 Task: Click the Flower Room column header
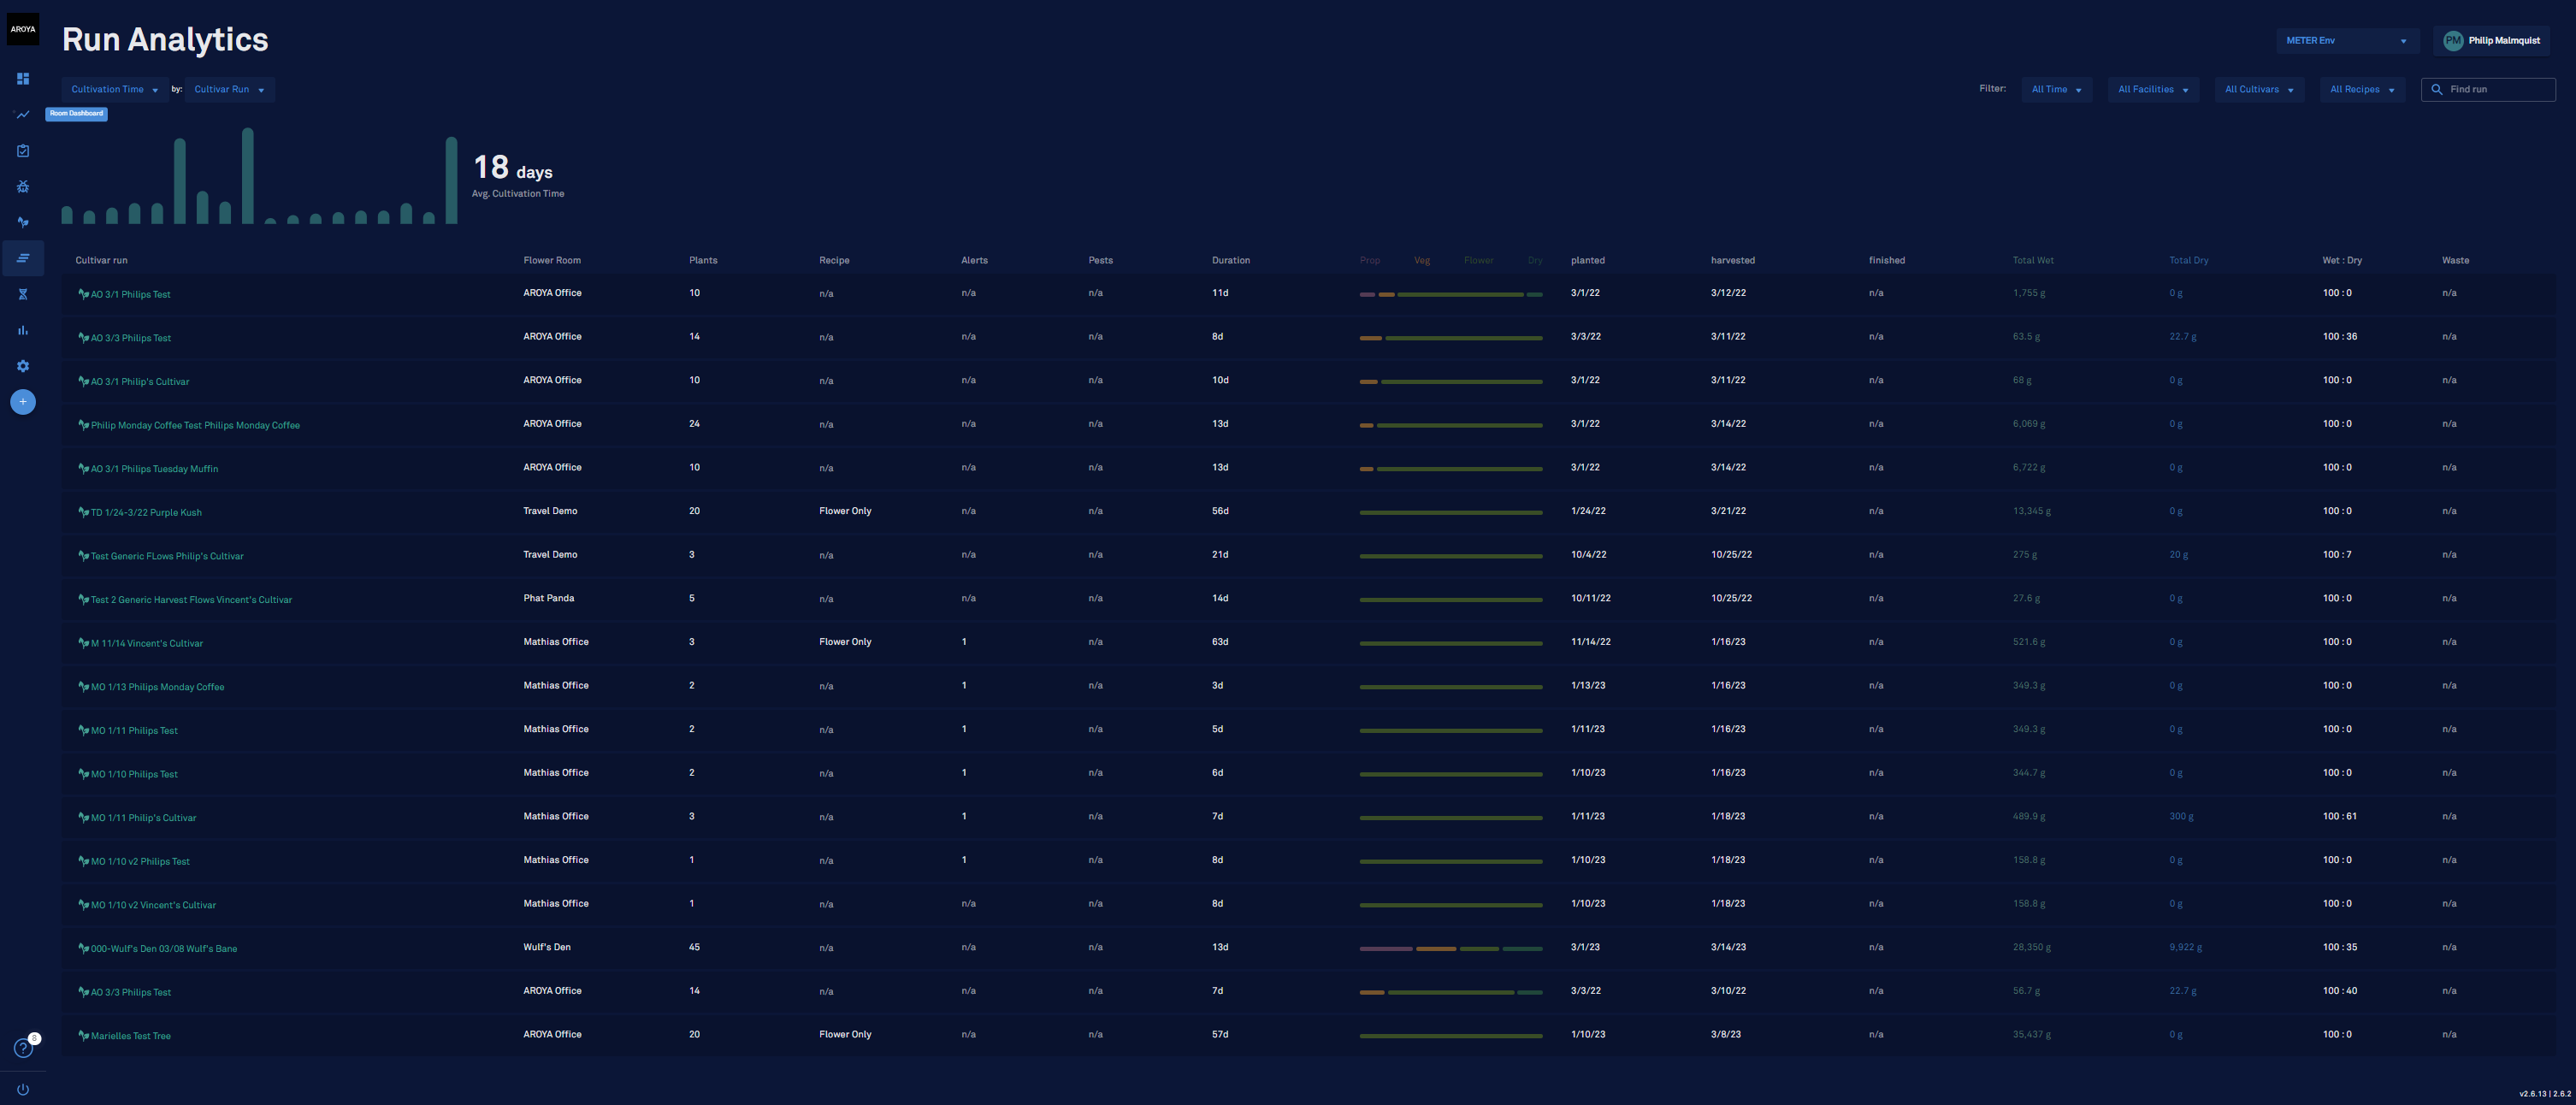pyautogui.click(x=552, y=261)
